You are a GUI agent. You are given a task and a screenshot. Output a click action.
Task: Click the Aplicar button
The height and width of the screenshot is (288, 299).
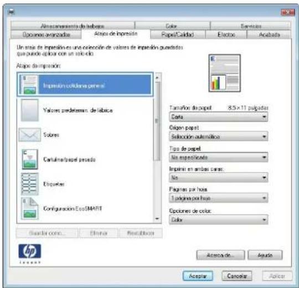(277, 276)
